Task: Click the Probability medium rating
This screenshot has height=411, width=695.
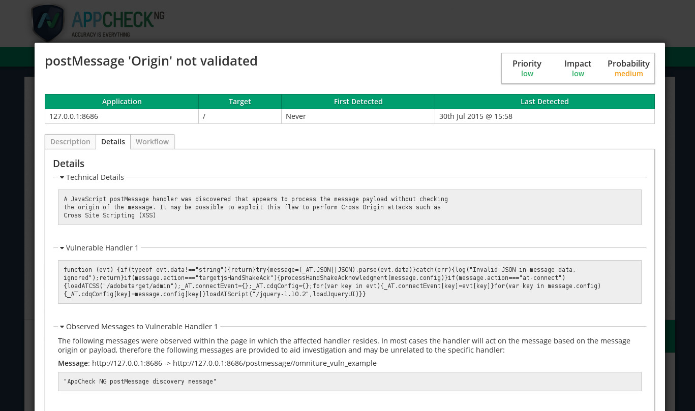Action: click(x=628, y=74)
